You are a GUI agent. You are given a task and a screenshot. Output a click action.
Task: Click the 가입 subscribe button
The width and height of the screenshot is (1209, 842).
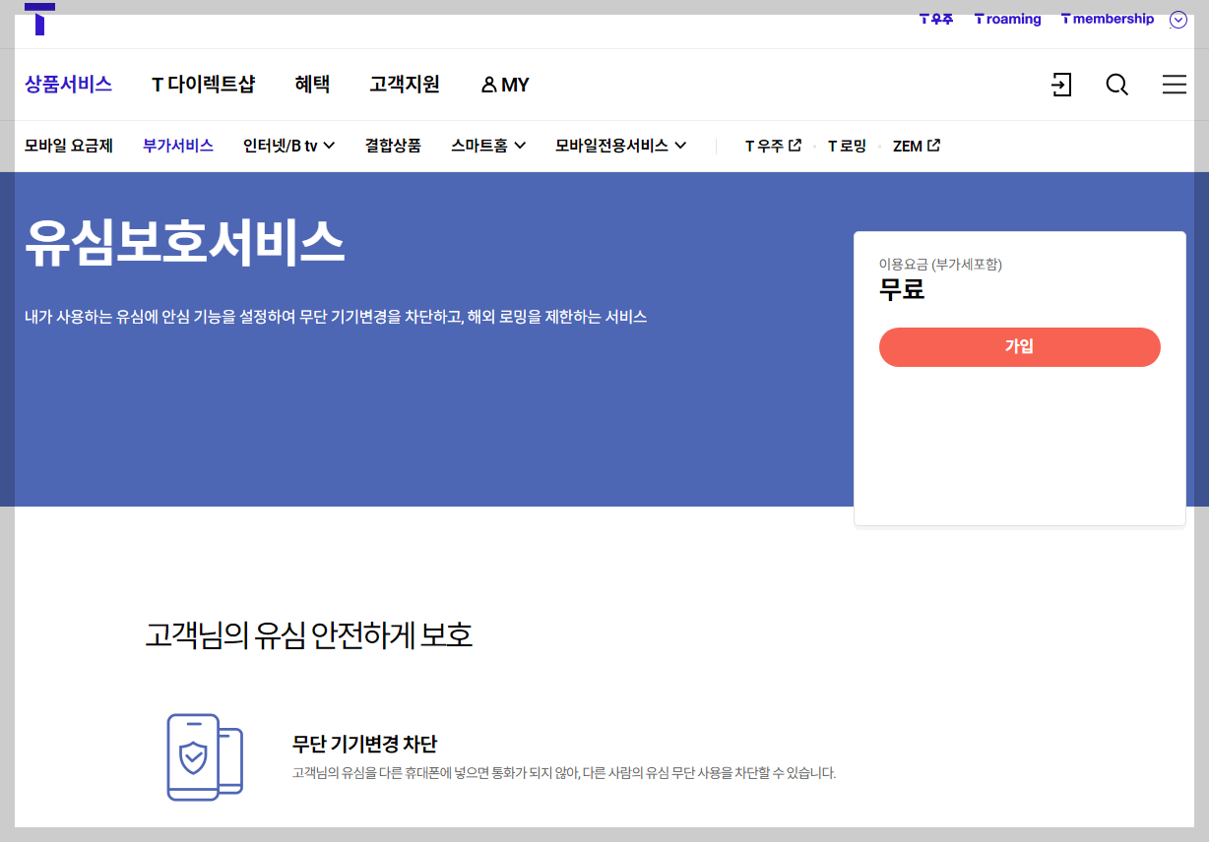tap(1019, 347)
